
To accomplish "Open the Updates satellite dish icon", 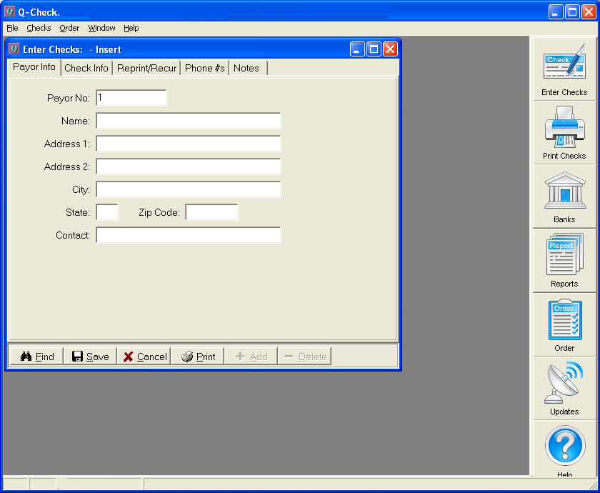I will [564, 389].
